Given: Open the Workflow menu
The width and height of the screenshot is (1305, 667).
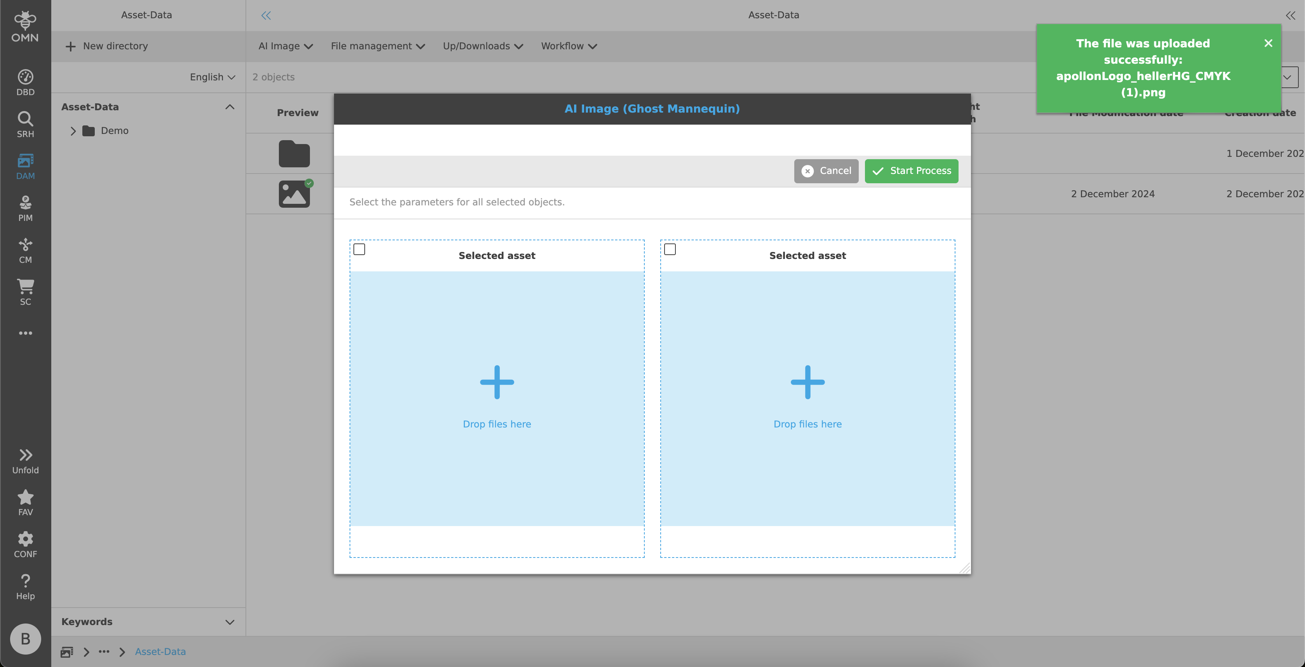Looking at the screenshot, I should [x=568, y=46].
